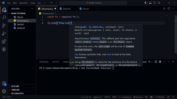Switch to the PROBLEMS panel tab
The width and height of the screenshot is (177, 99).
tap(44, 62)
